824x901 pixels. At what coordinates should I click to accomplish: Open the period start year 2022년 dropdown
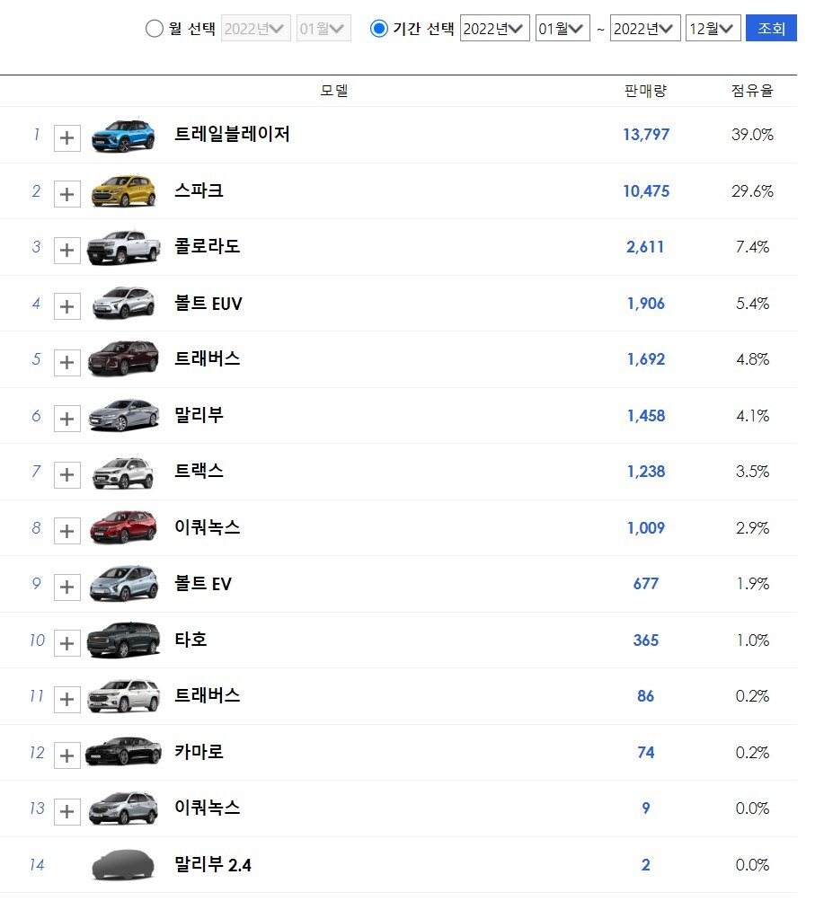(x=495, y=28)
